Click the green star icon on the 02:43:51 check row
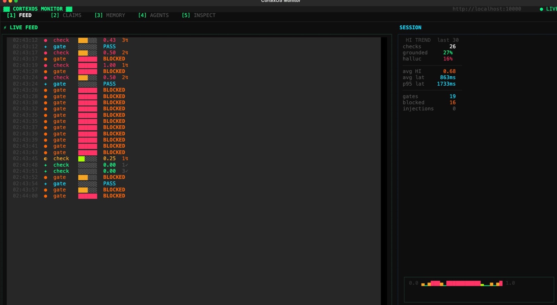557x305 pixels. [x=46, y=171]
